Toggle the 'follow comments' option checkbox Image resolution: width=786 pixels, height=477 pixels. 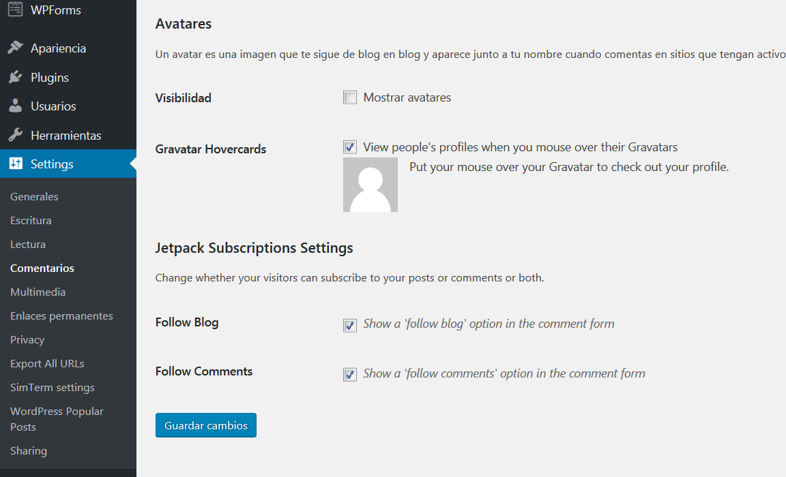350,374
